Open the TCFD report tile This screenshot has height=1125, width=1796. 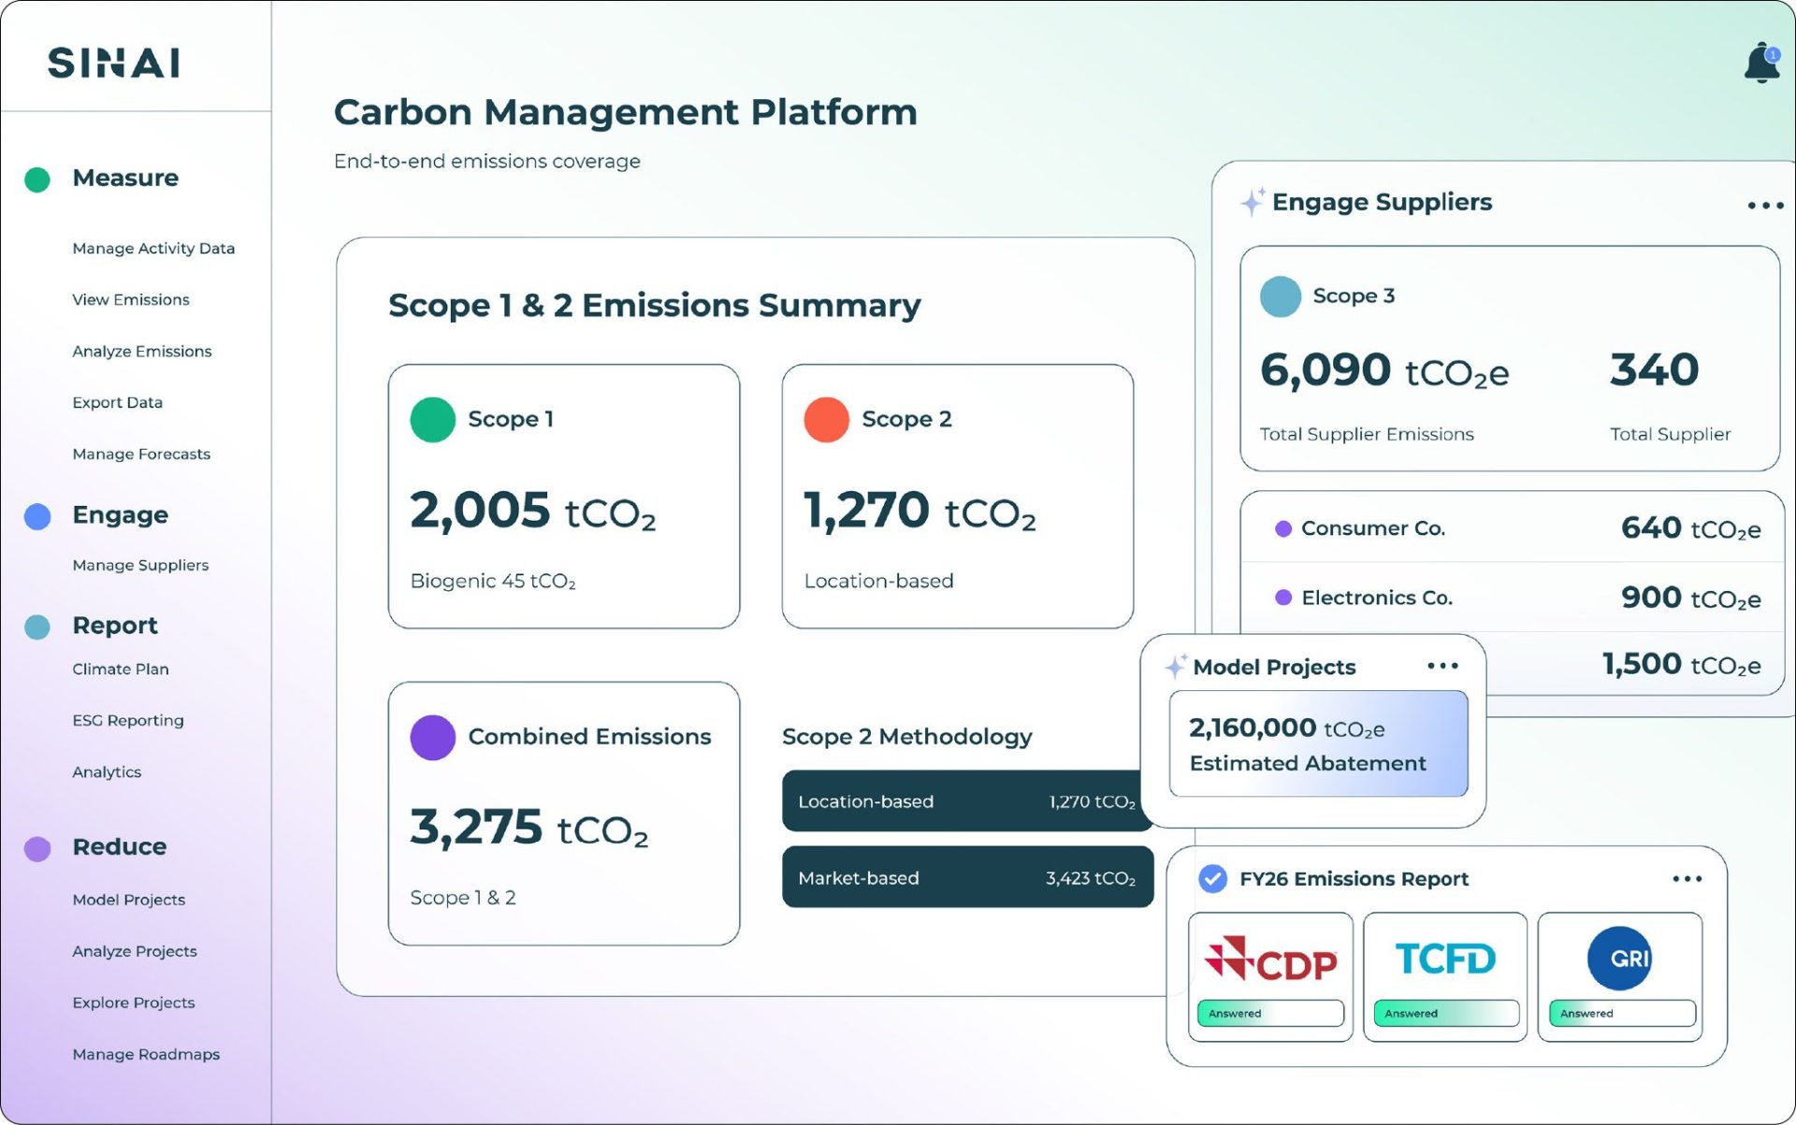coord(1445,976)
